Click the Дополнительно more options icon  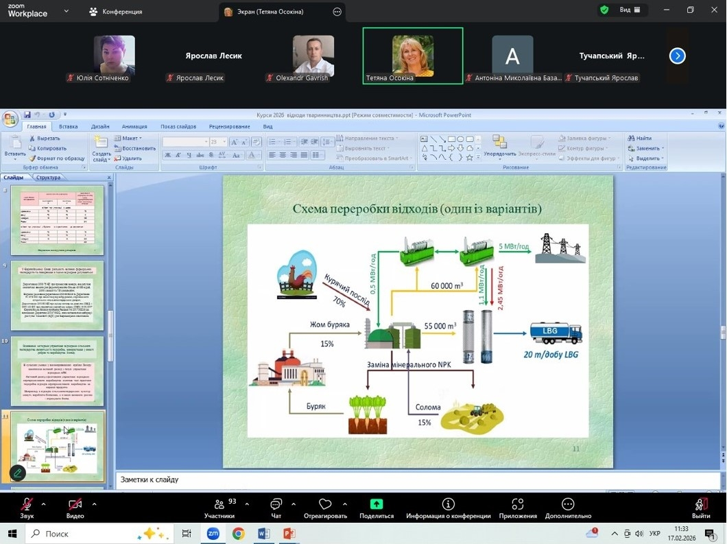coord(567,505)
